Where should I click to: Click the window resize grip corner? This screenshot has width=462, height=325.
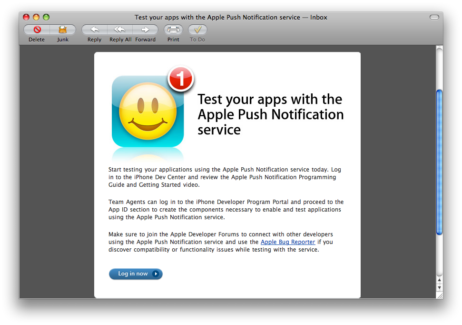click(x=440, y=295)
